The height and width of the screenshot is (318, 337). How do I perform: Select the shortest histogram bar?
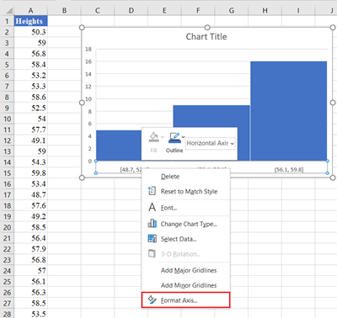119,146
